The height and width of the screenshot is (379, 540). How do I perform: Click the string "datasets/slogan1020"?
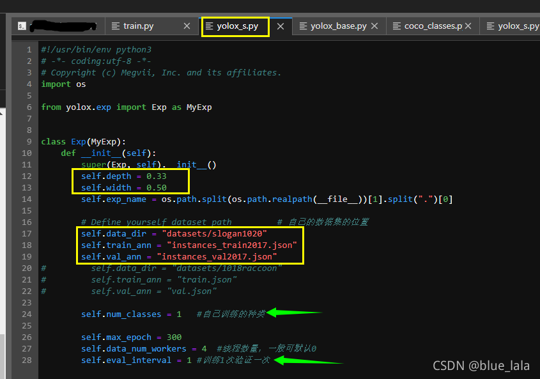[214, 234]
